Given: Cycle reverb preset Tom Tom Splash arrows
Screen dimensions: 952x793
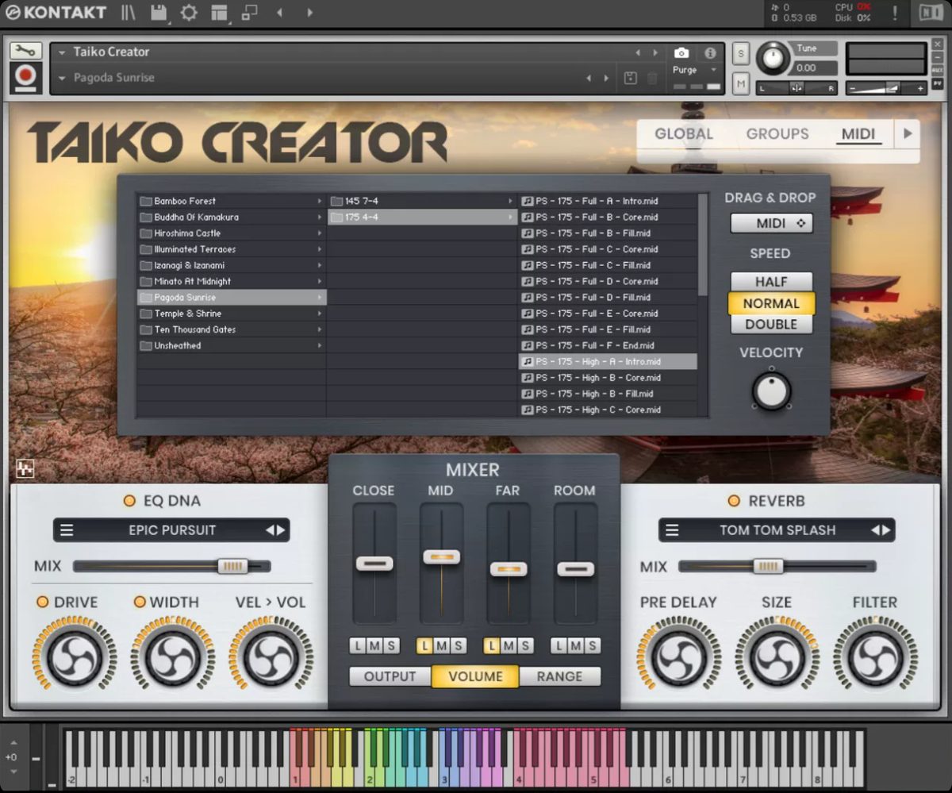Looking at the screenshot, I should coord(881,530).
